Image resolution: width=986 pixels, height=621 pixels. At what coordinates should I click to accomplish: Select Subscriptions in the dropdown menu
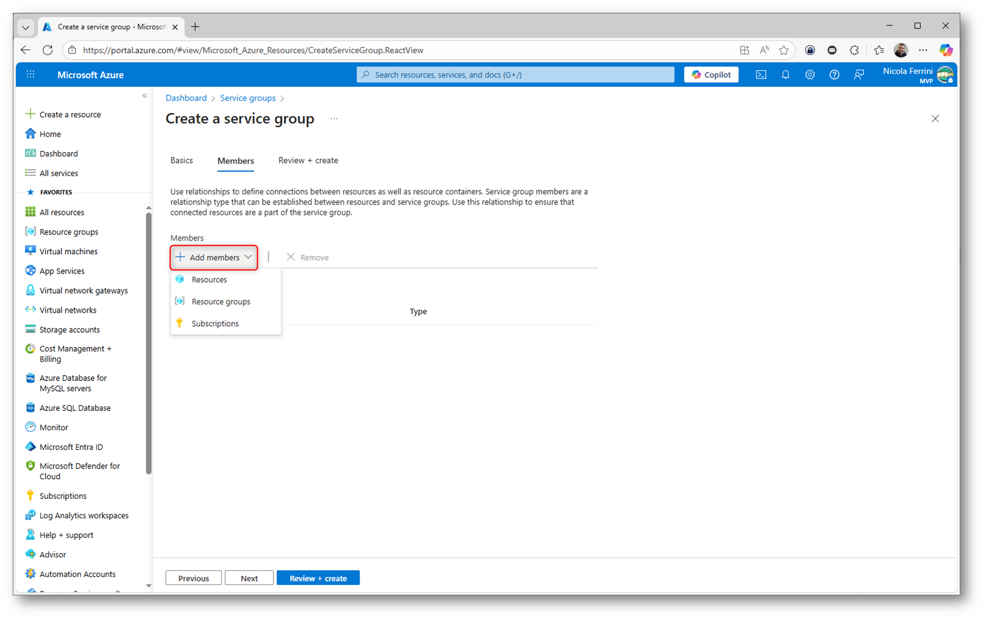(215, 324)
